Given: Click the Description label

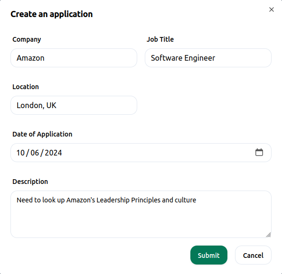Looking at the screenshot, I should click(30, 182).
